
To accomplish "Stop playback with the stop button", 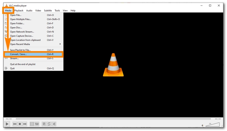I will pos(20,124).
